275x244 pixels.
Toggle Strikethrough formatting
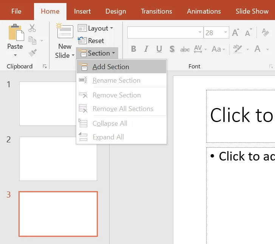(185, 49)
